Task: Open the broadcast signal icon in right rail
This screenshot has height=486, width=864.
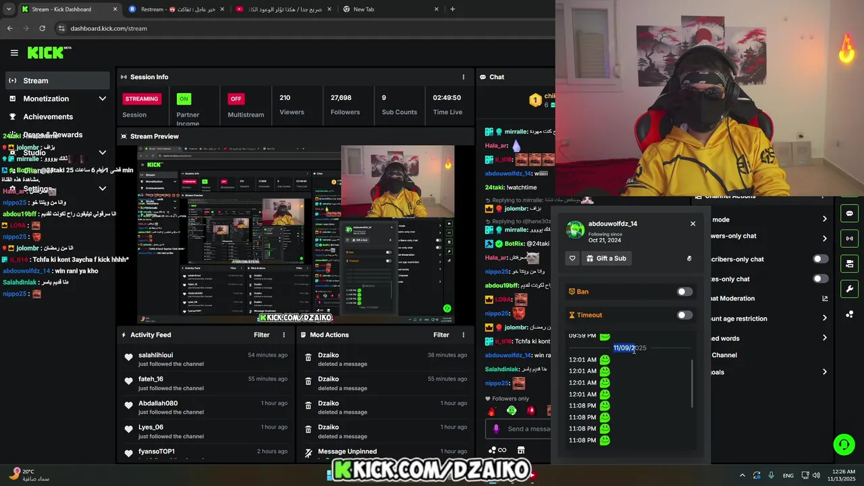Action: (x=849, y=238)
